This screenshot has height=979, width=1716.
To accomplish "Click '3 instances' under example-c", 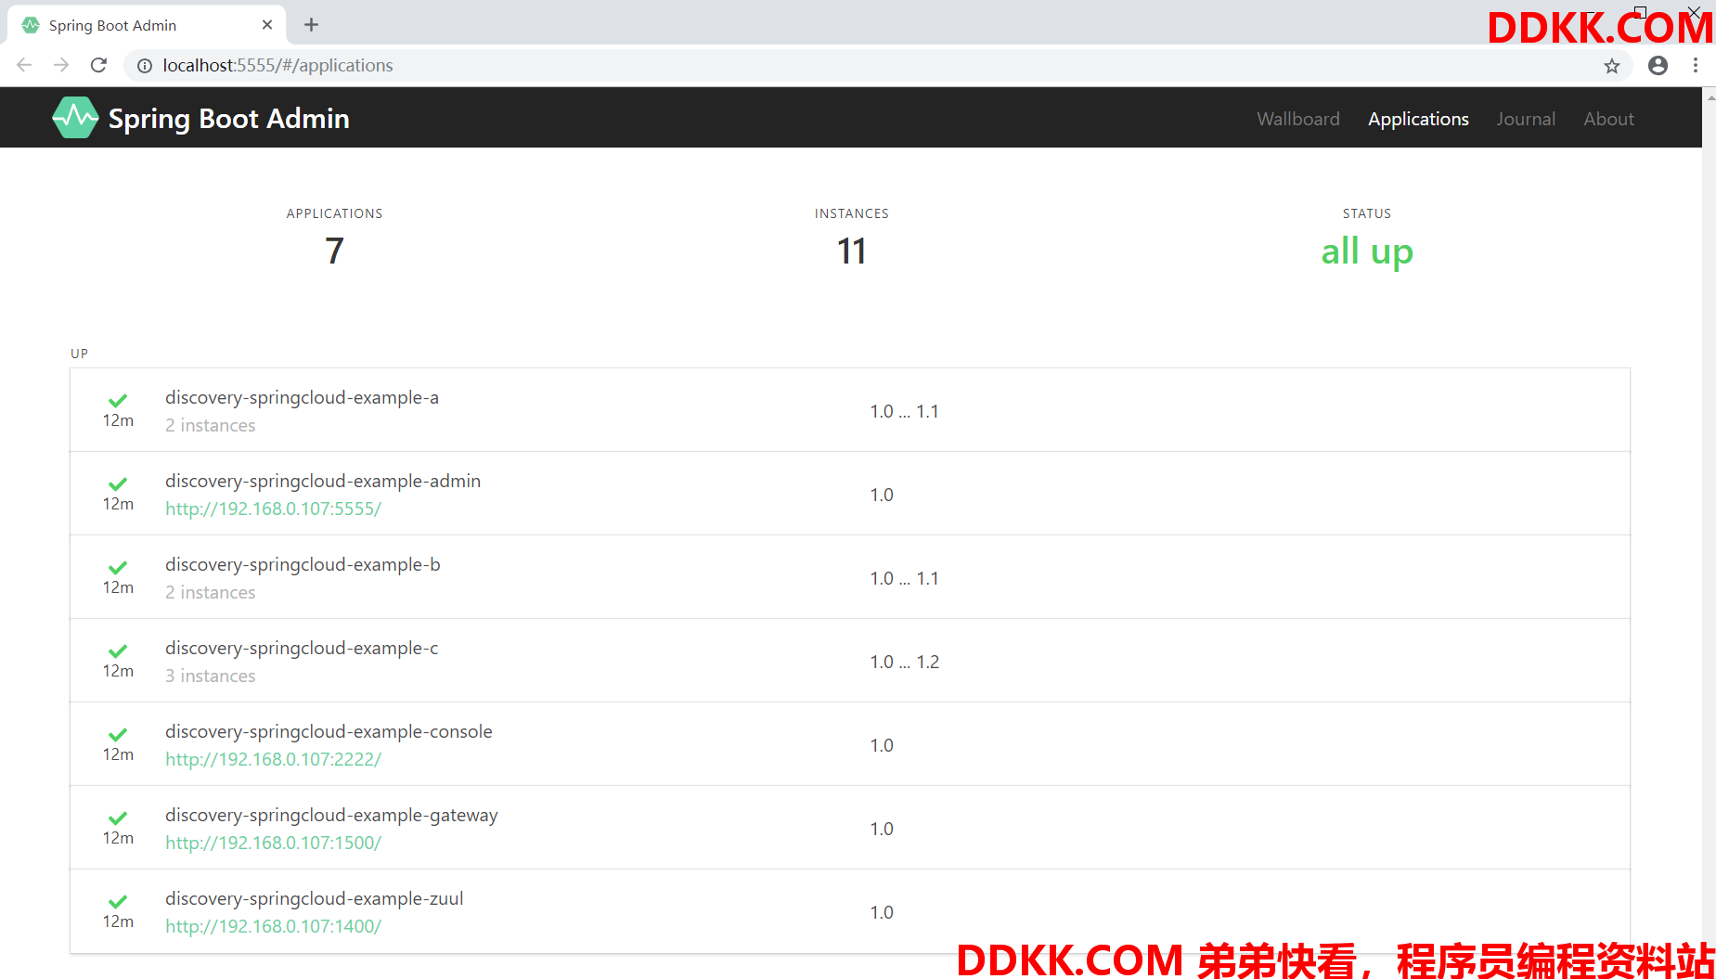I will pos(210,676).
